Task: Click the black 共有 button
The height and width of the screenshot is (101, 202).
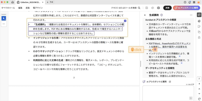Action: pyautogui.click(x=168, y=8)
